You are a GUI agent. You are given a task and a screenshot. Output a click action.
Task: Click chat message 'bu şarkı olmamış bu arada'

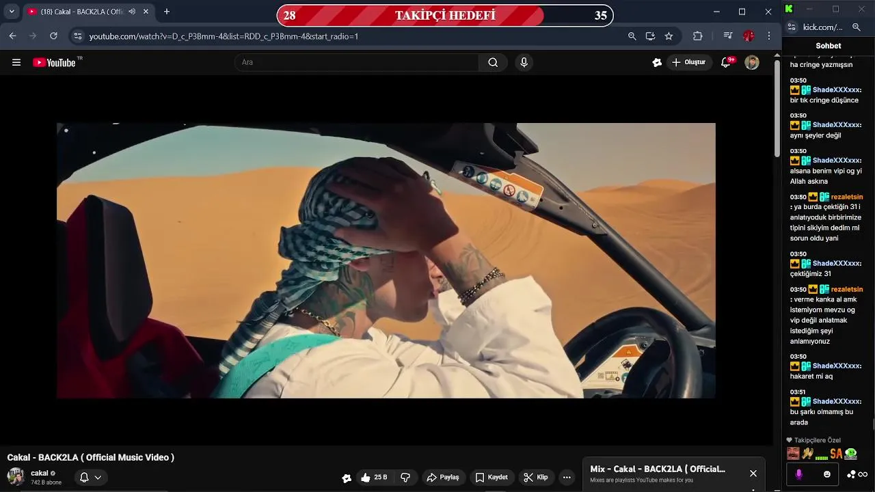pyautogui.click(x=822, y=417)
